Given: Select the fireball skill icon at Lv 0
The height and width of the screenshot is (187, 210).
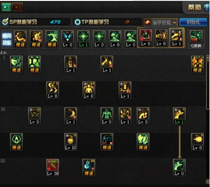Looking at the screenshot, I should click(197, 142).
